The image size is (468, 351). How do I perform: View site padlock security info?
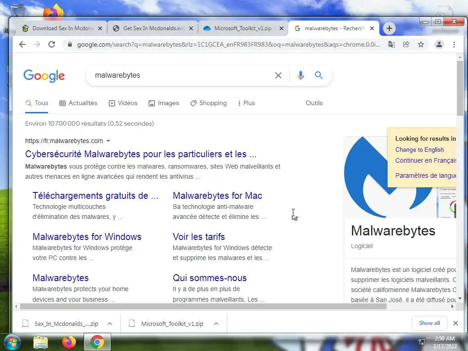pyautogui.click(x=70, y=44)
